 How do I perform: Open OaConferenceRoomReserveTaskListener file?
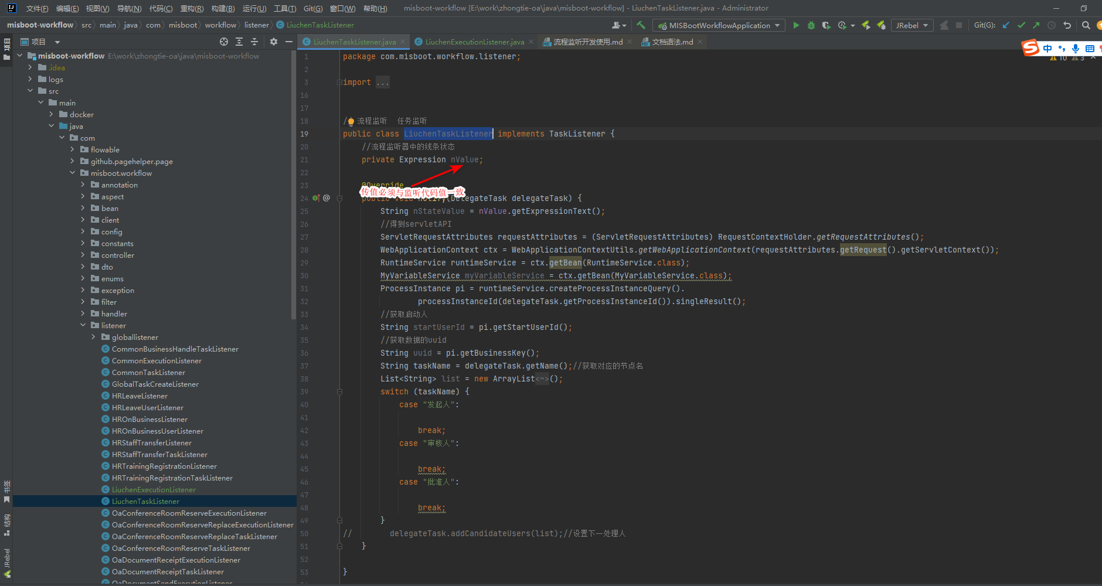[x=181, y=548]
